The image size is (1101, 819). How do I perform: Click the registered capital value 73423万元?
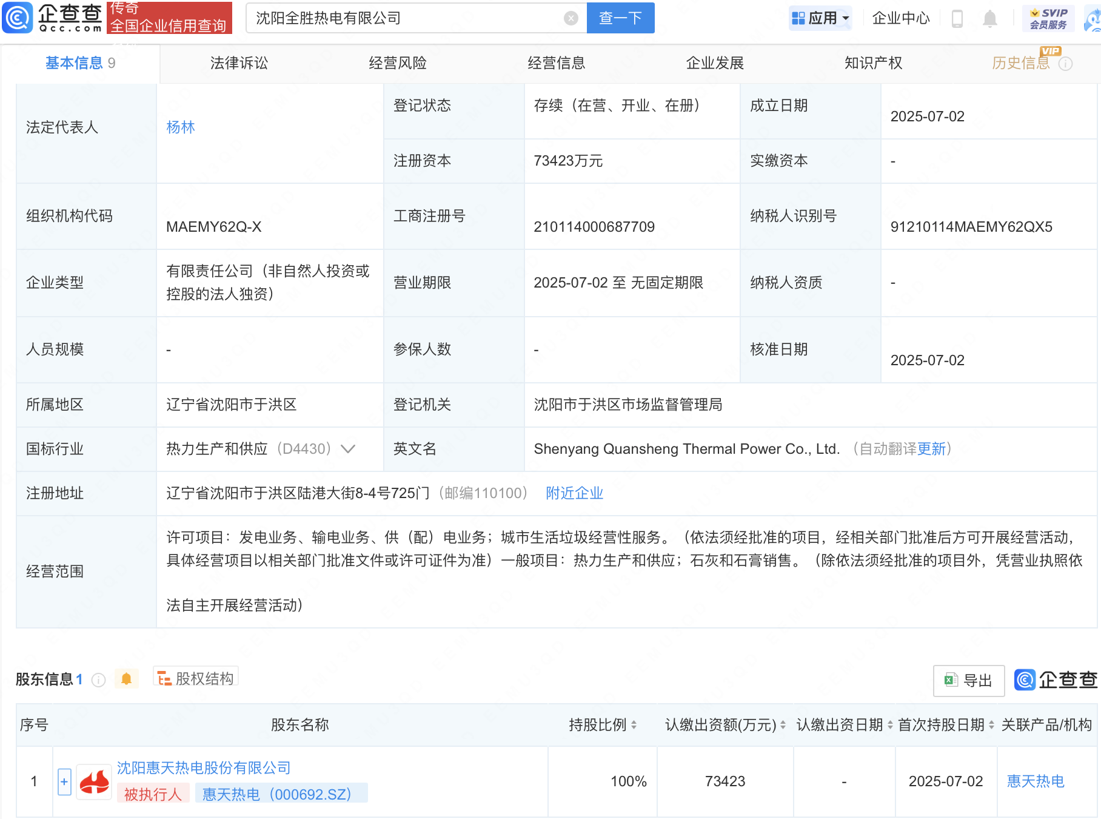pos(568,161)
